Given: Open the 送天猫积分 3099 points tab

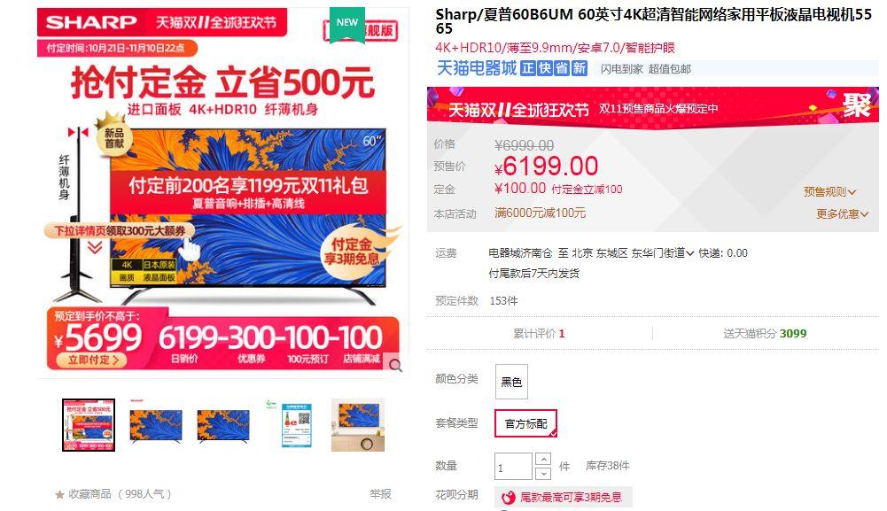Looking at the screenshot, I should coord(765,334).
